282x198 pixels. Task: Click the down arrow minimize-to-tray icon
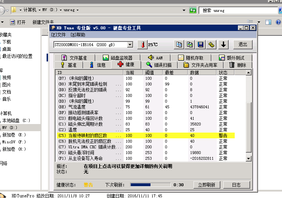point(223,44)
